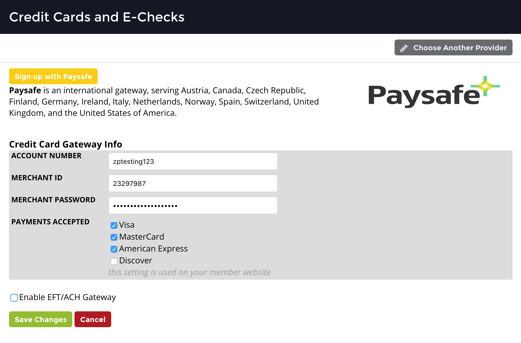Focus the Merchant Password field
521x343 pixels.
click(x=193, y=205)
